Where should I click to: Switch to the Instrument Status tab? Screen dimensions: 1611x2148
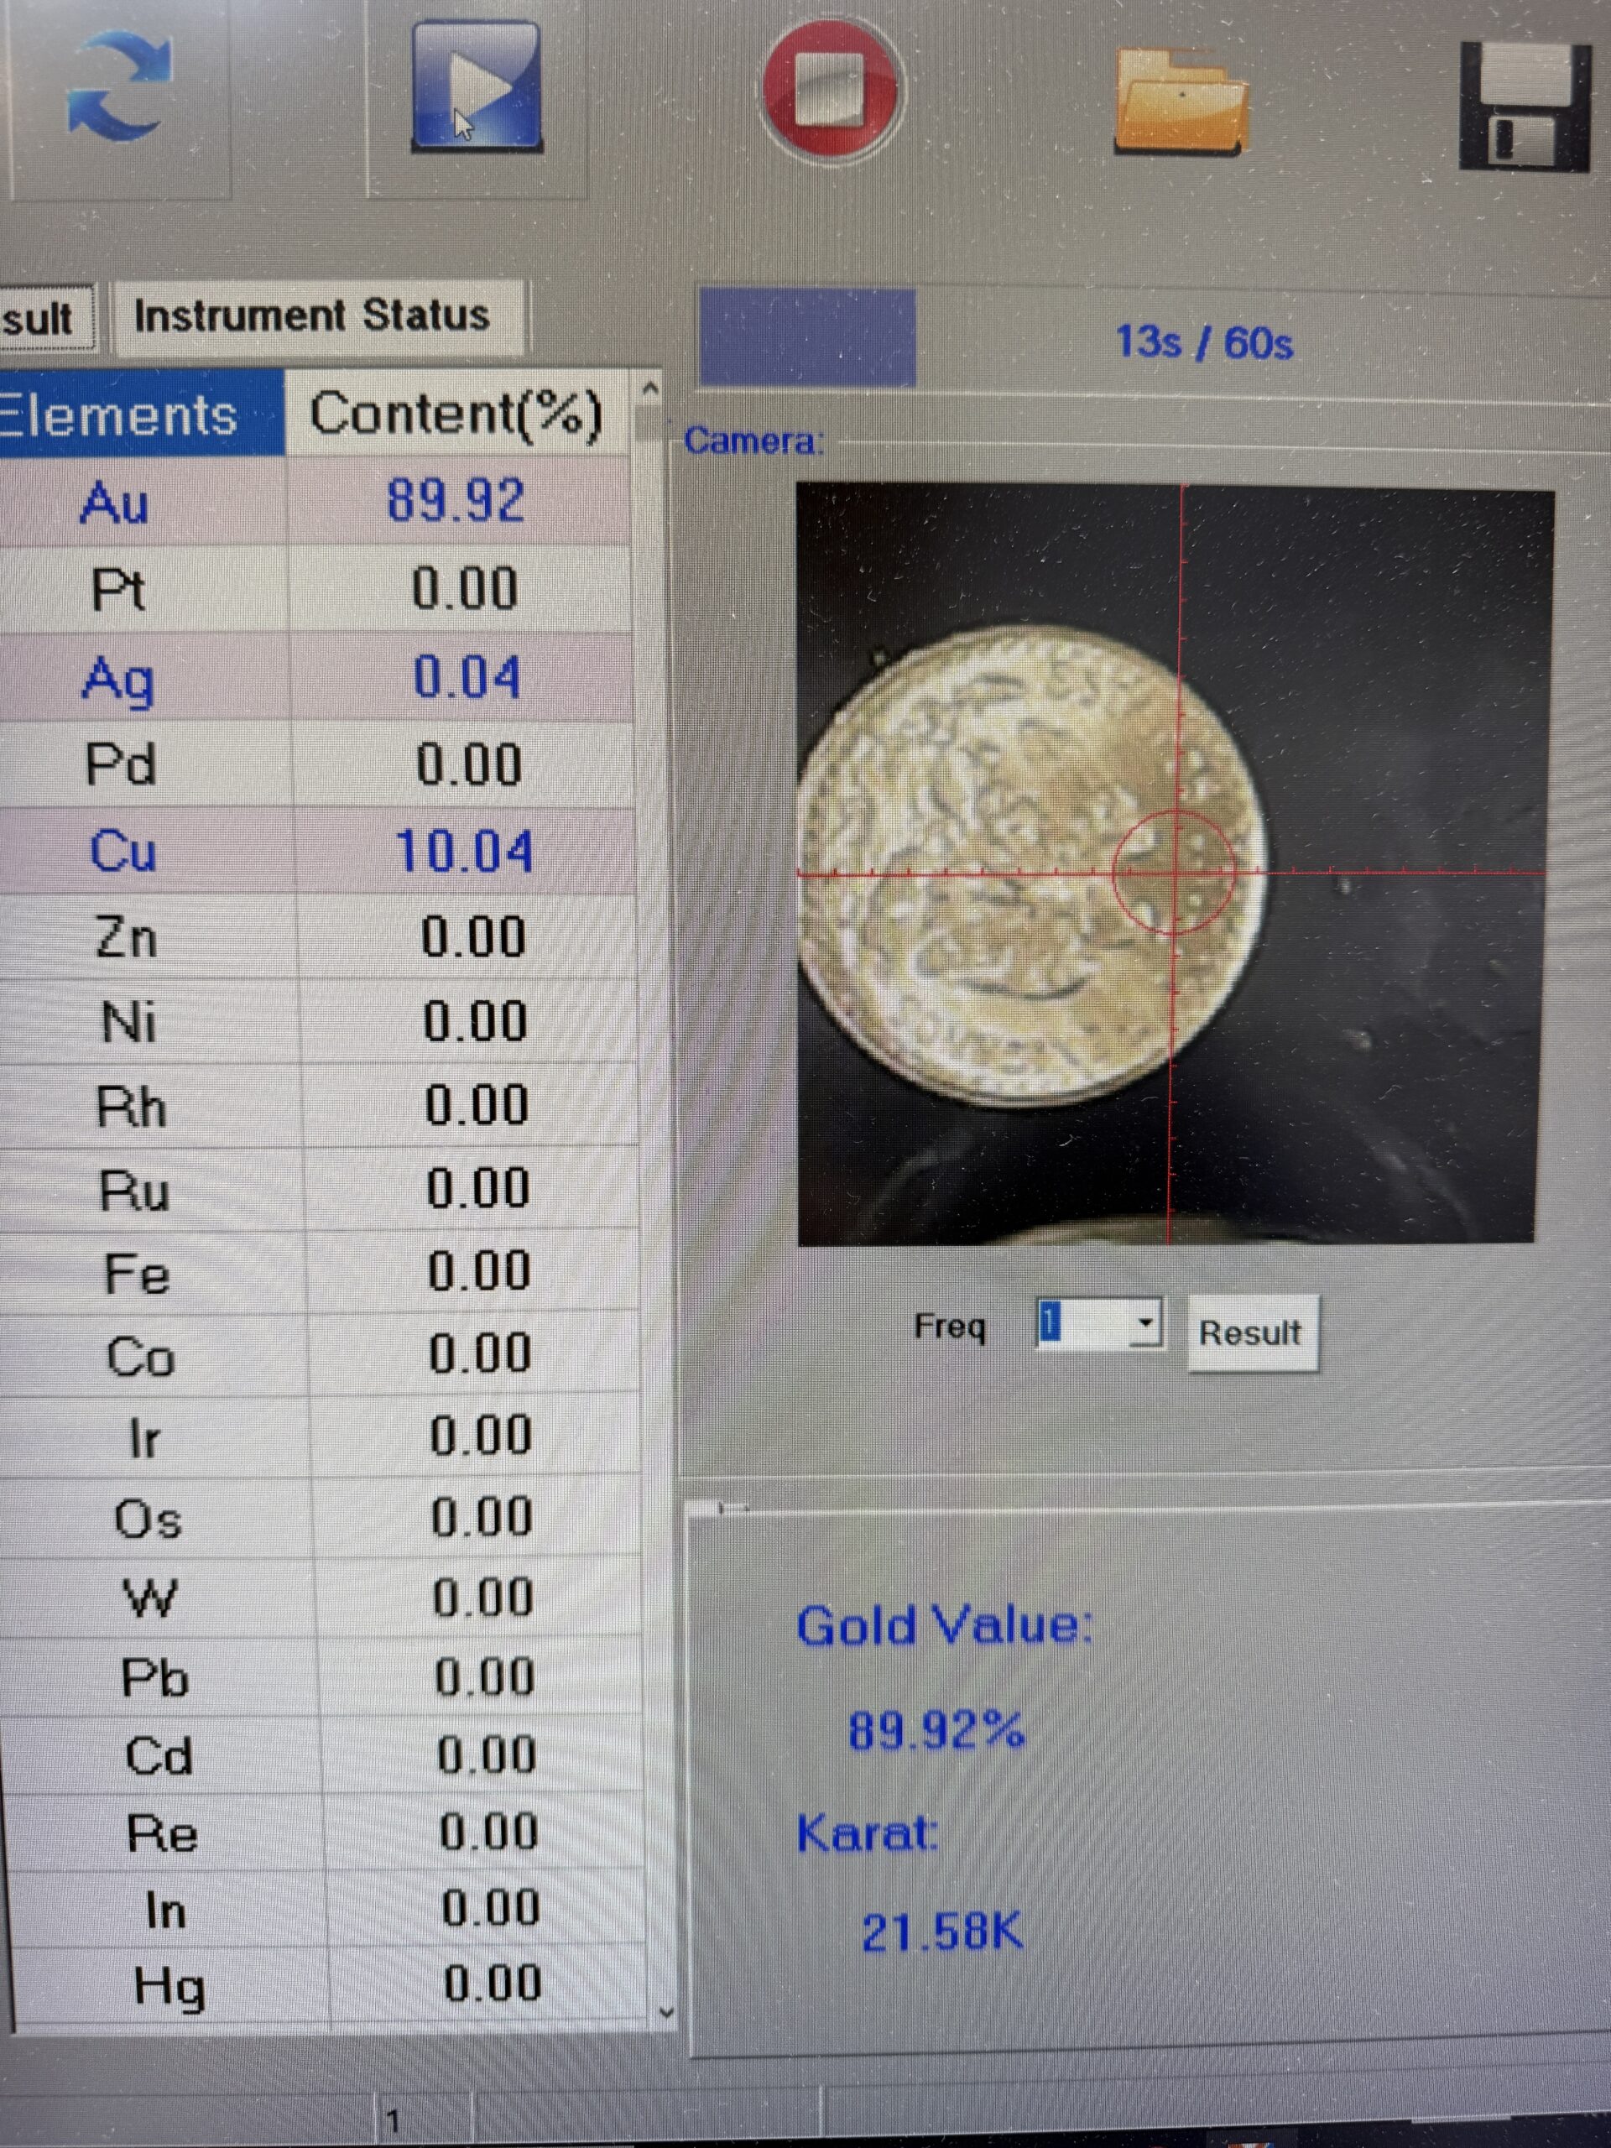(313, 316)
